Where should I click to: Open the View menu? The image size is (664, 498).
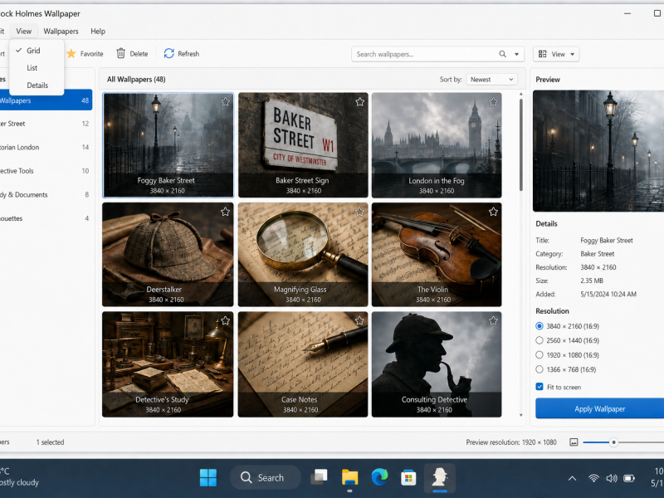pyautogui.click(x=24, y=32)
